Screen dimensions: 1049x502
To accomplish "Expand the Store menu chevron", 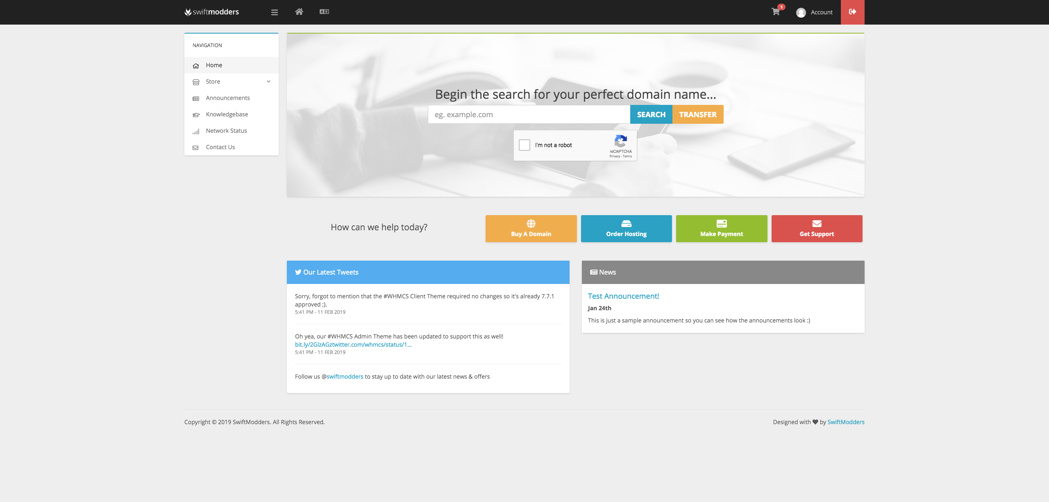I will 268,82.
